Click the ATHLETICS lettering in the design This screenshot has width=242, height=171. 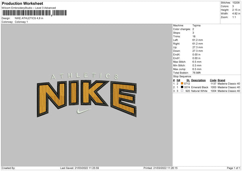point(85,76)
